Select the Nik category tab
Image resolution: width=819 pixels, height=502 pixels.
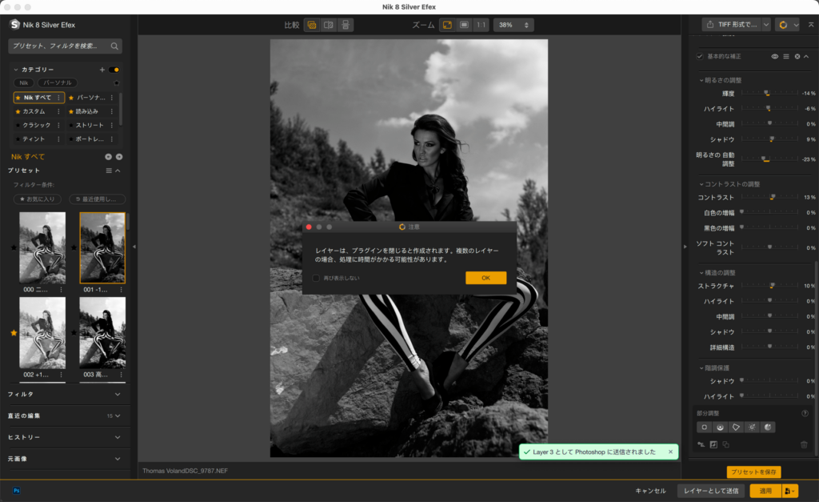pos(23,82)
